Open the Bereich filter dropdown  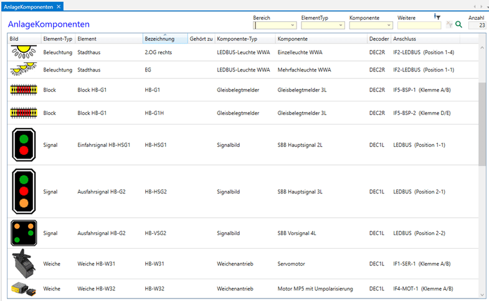(292, 25)
